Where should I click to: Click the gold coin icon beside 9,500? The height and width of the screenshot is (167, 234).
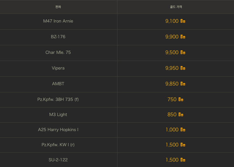click(183, 52)
